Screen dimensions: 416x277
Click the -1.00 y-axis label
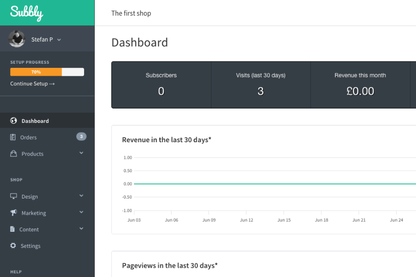127,211
